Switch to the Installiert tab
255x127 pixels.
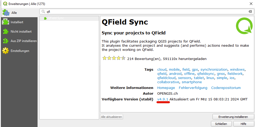click(x=19, y=22)
